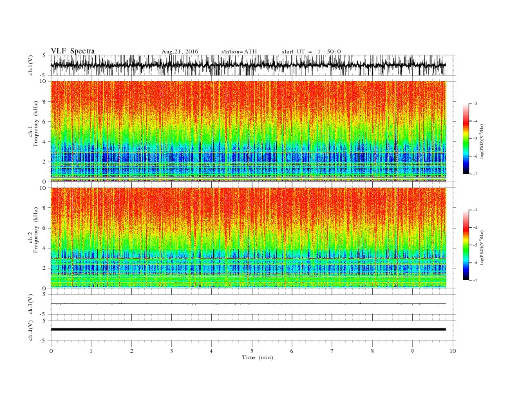Select the "ch.4(V)" axis label
510x394 pixels.
(31, 330)
